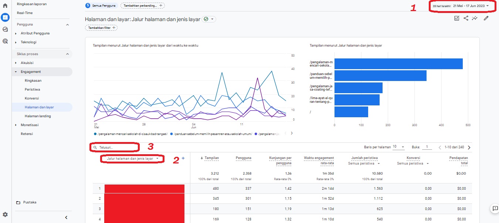Image resolution: width=499 pixels, height=223 pixels.
Task: Click the feedback chat icon bottom right
Action: tap(495, 209)
